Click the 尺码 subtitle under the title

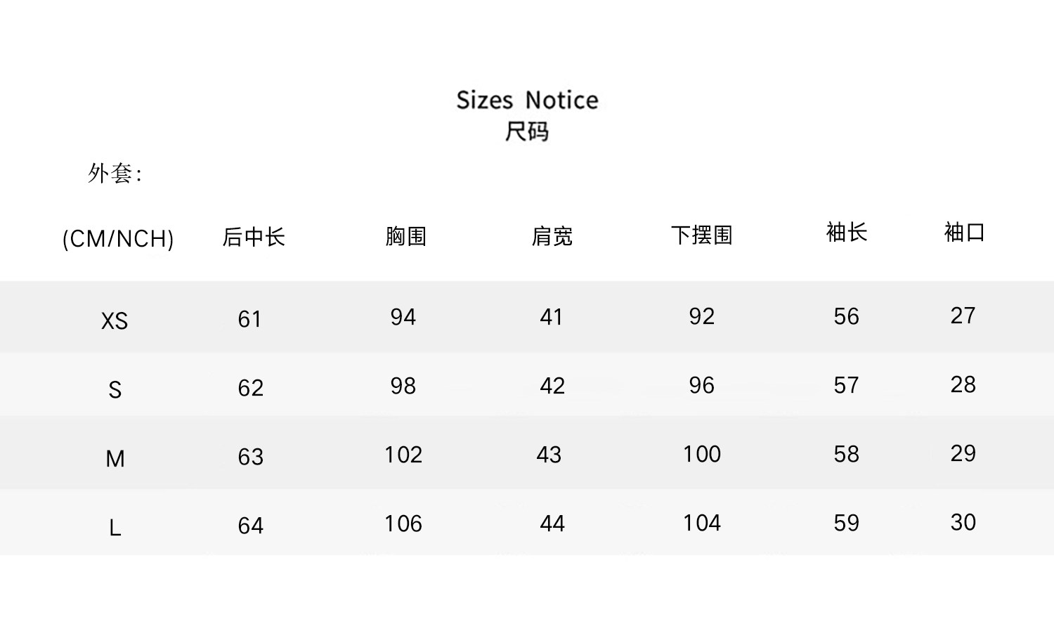point(527,131)
